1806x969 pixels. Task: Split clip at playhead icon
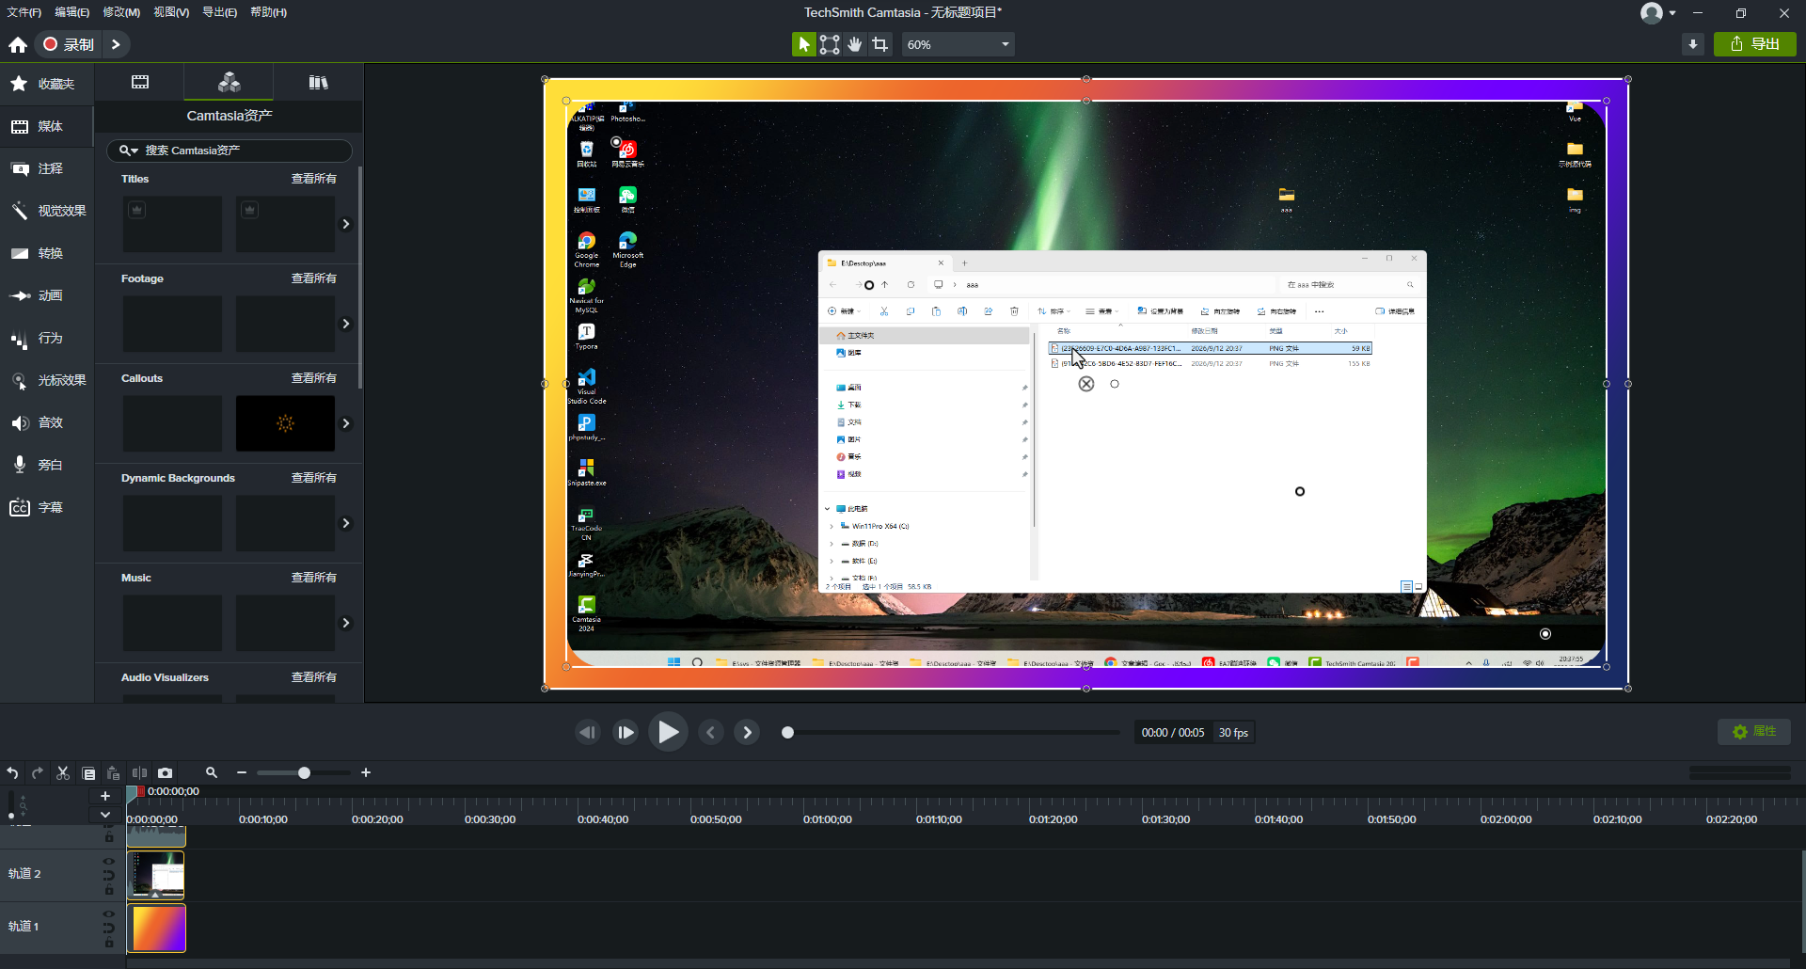pyautogui.click(x=139, y=773)
